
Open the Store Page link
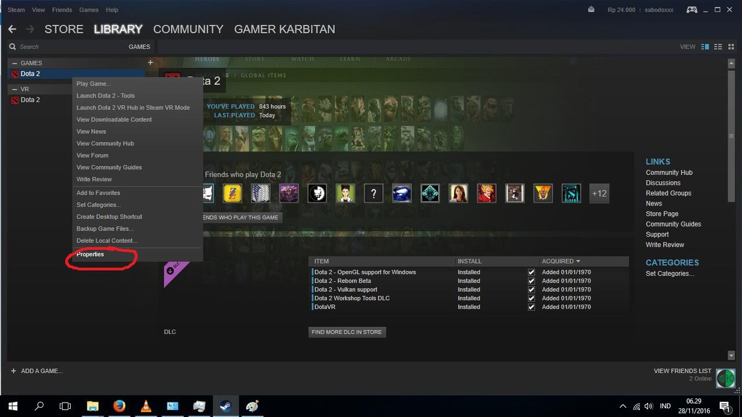click(x=662, y=214)
